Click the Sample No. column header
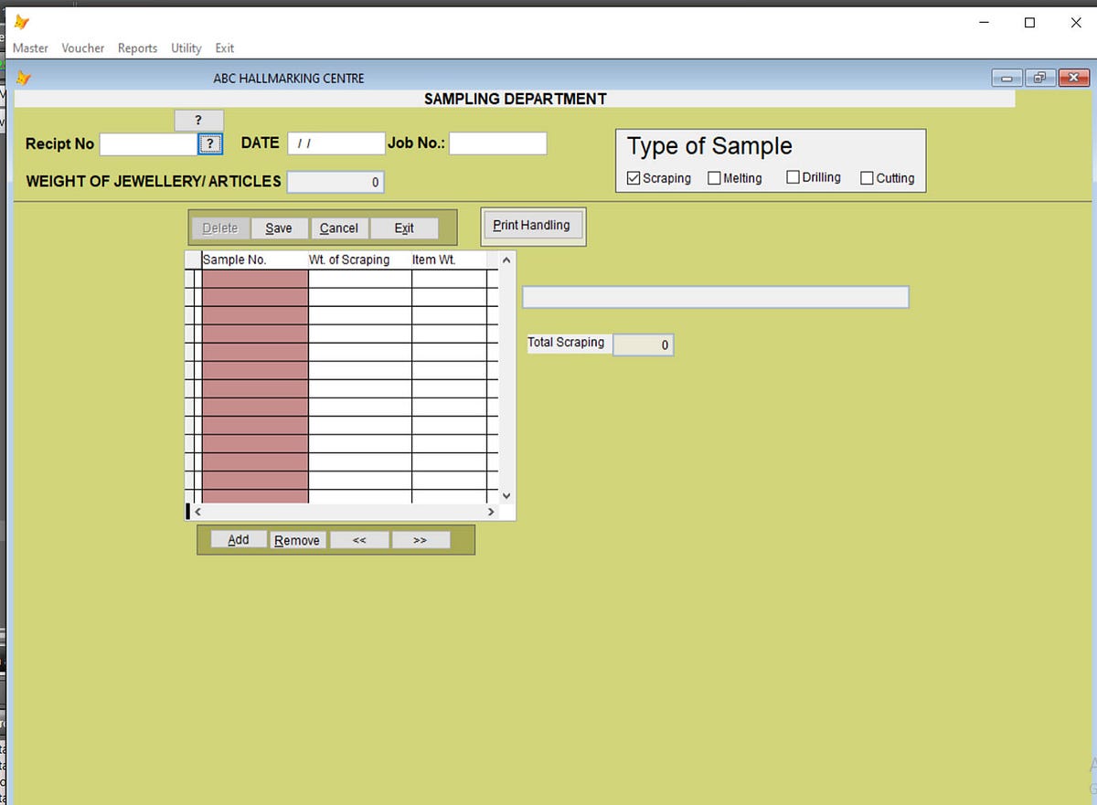The image size is (1097, 805). coord(255,260)
